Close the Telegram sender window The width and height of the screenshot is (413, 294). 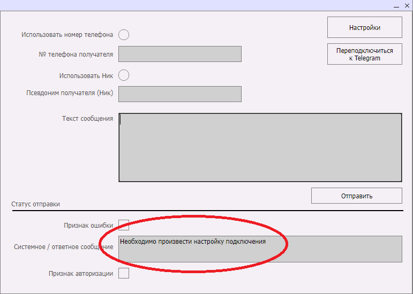[x=407, y=5]
